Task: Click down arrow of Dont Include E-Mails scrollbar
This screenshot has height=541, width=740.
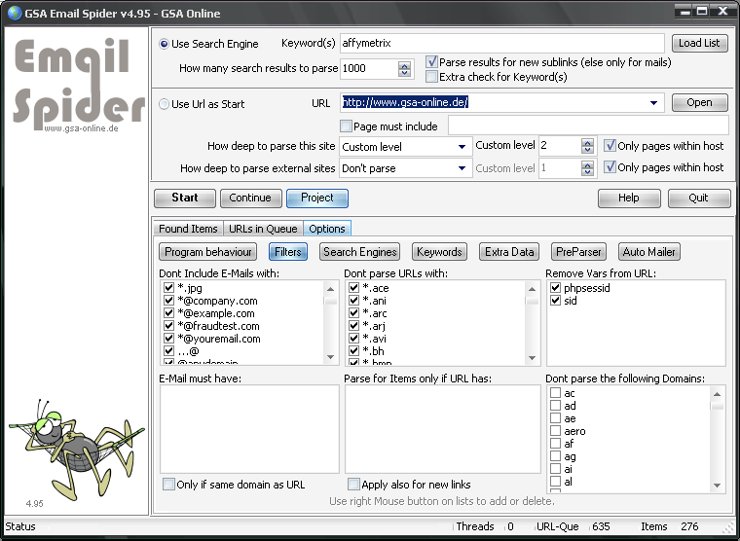Action: tap(330, 357)
